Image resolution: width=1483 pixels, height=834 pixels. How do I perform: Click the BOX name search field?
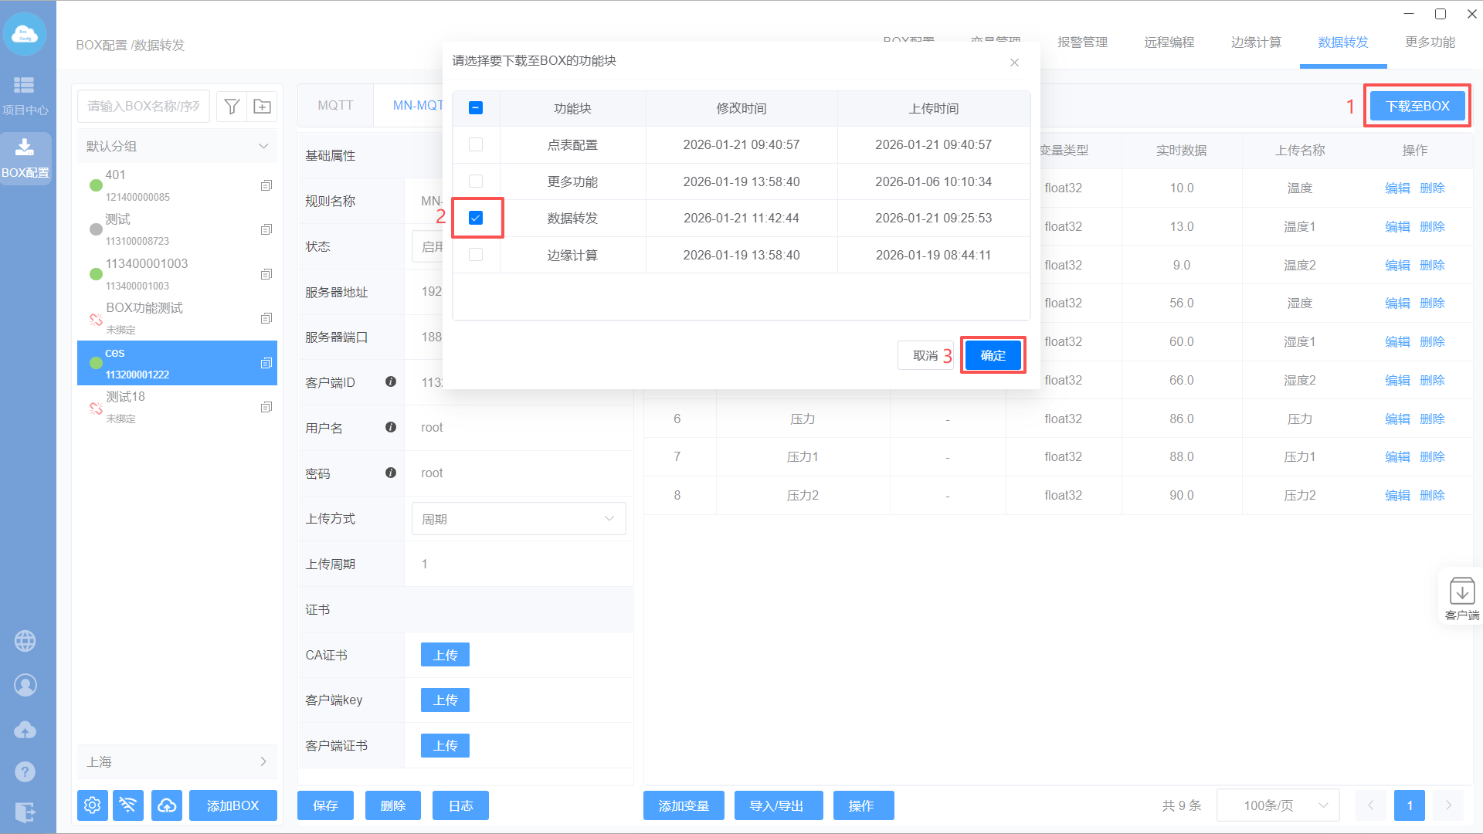(x=144, y=107)
